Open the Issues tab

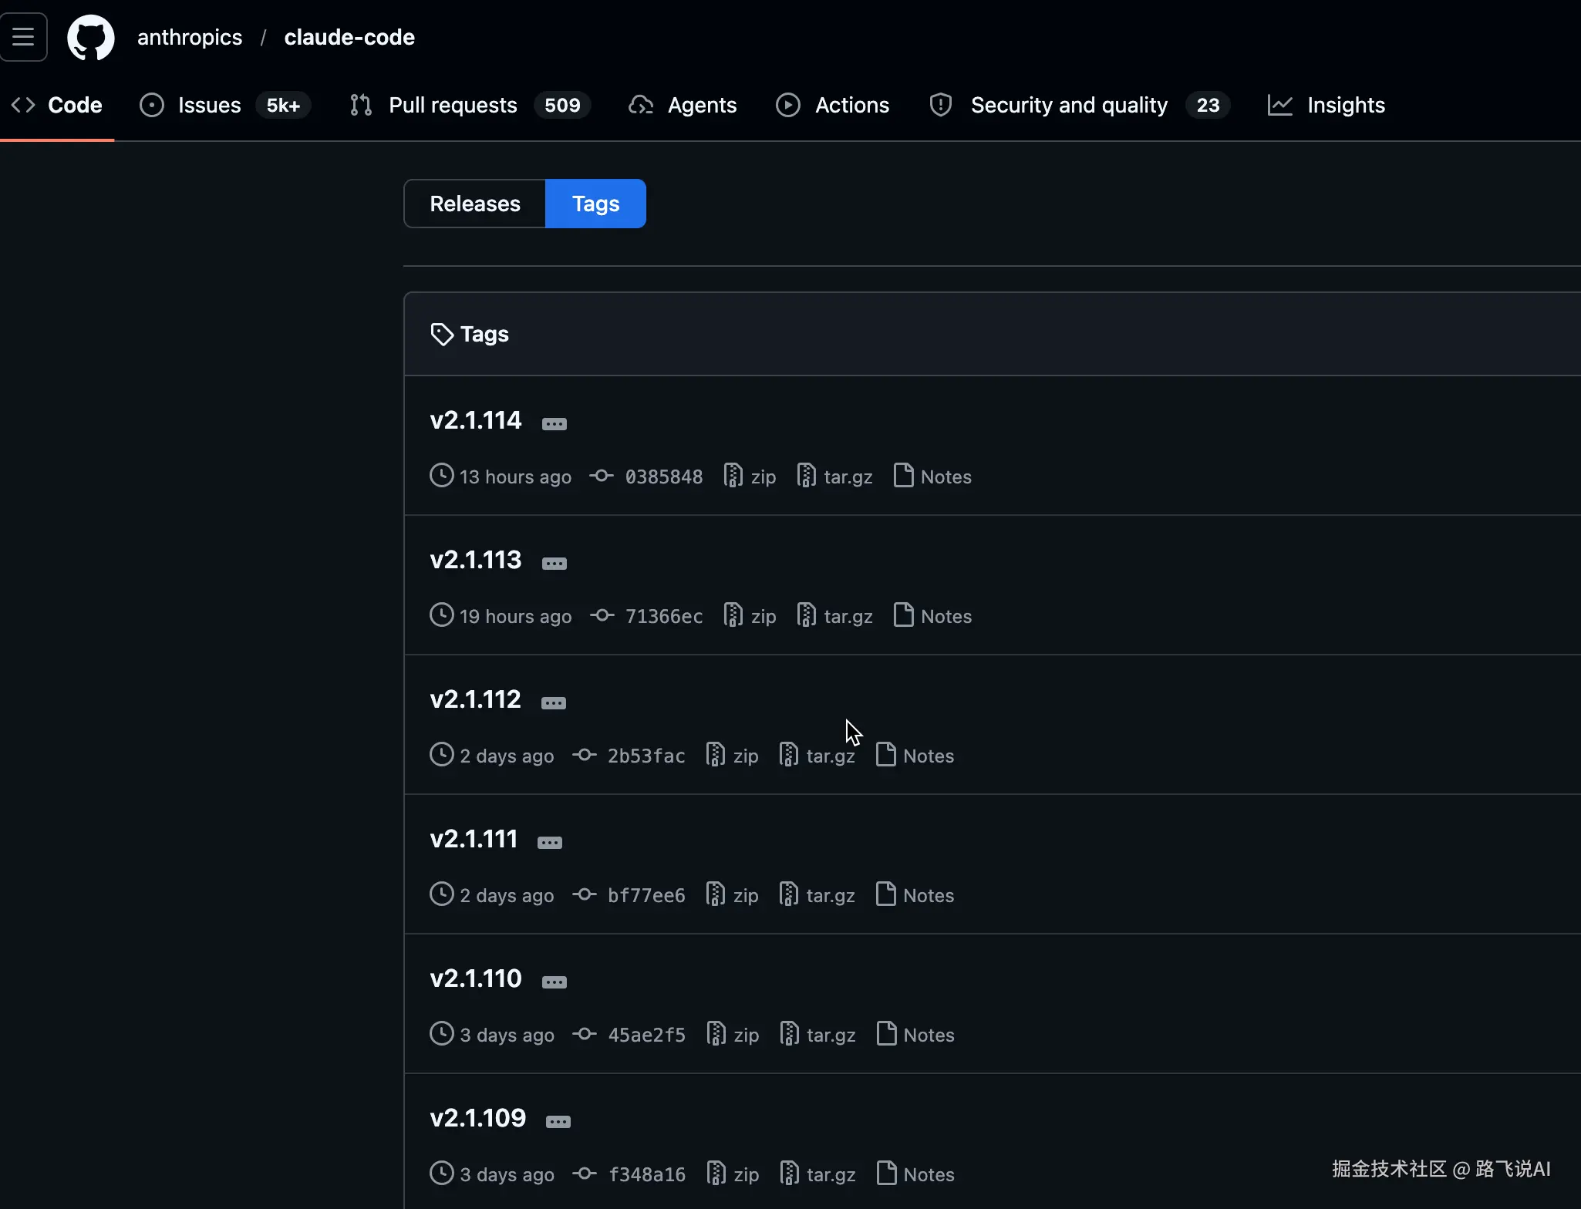coord(209,105)
